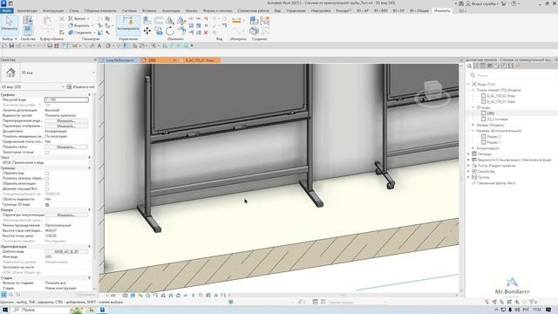Click the Properties palette icon in ribbon
558x314 pixels.
pyautogui.click(x=27, y=31)
